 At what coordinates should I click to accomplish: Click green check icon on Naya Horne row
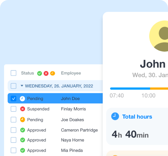22,140
